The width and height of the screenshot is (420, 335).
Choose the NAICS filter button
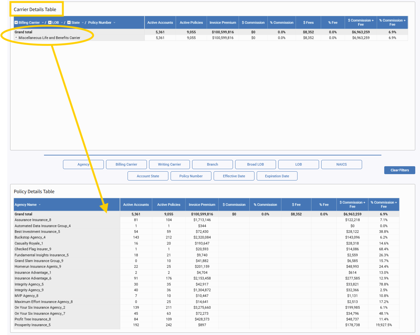click(342, 164)
